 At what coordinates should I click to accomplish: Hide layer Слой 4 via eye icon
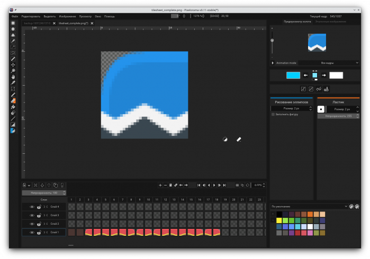32,207
